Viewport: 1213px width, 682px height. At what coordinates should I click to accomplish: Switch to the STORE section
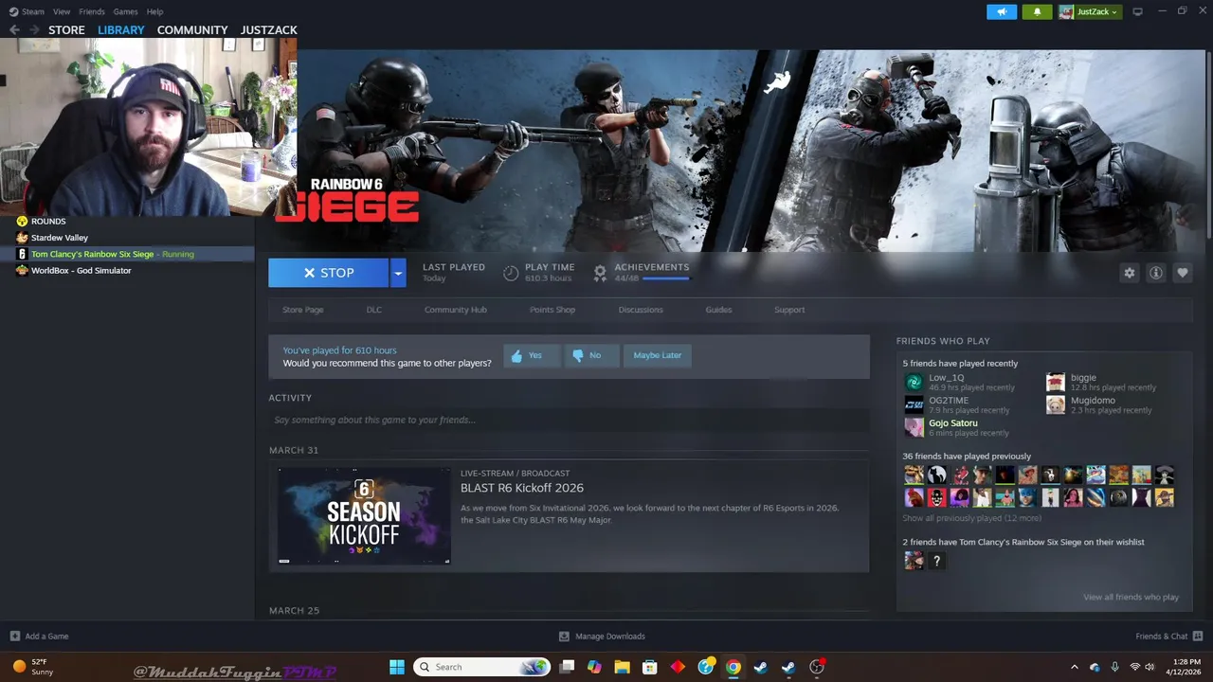pyautogui.click(x=66, y=30)
